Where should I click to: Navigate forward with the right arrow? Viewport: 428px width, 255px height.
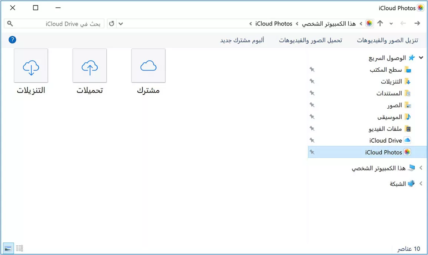coord(417,23)
